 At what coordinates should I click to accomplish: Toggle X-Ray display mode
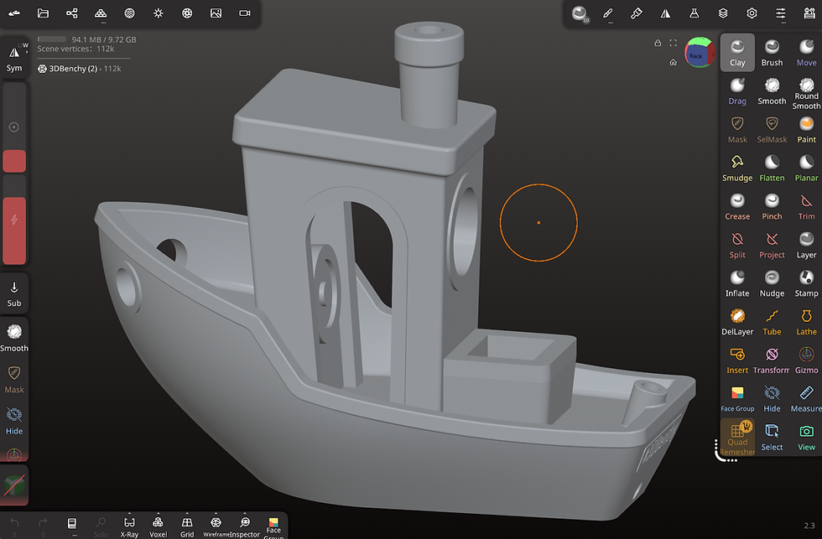click(x=129, y=526)
